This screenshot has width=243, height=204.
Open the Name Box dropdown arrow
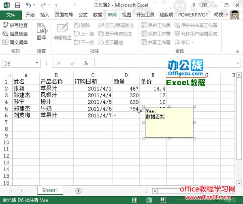pyautogui.click(x=37, y=63)
